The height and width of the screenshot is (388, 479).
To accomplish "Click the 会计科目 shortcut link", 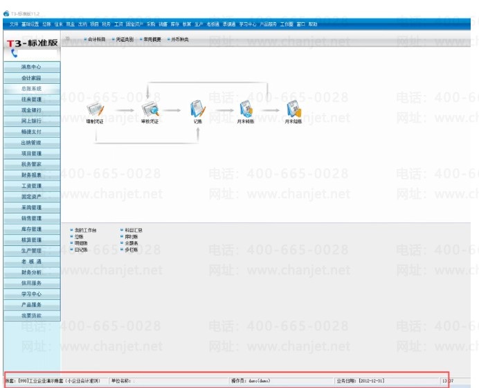I will tap(95, 39).
